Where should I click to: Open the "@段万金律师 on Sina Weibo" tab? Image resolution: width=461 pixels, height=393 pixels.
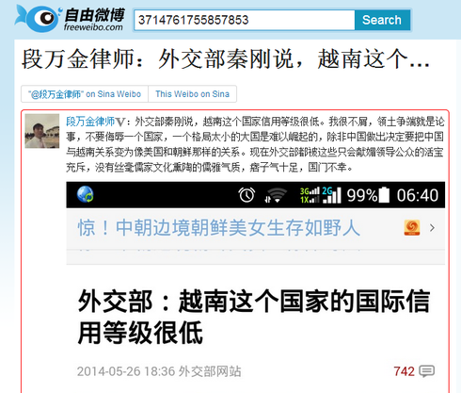[x=85, y=94]
